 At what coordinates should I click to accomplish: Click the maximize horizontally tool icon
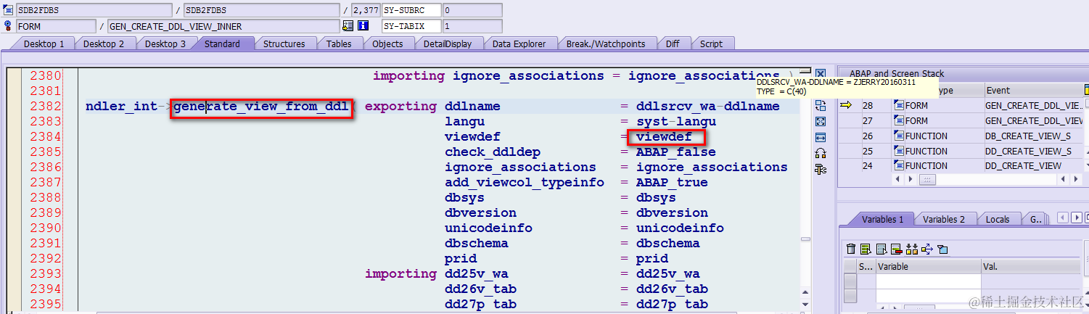click(821, 137)
